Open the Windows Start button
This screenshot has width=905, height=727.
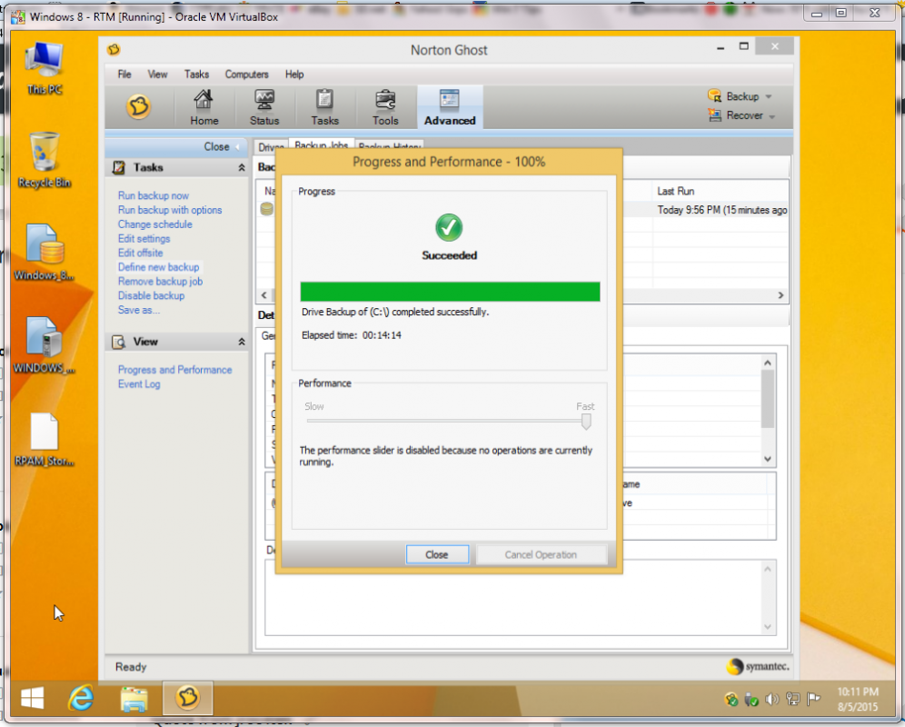tap(33, 698)
